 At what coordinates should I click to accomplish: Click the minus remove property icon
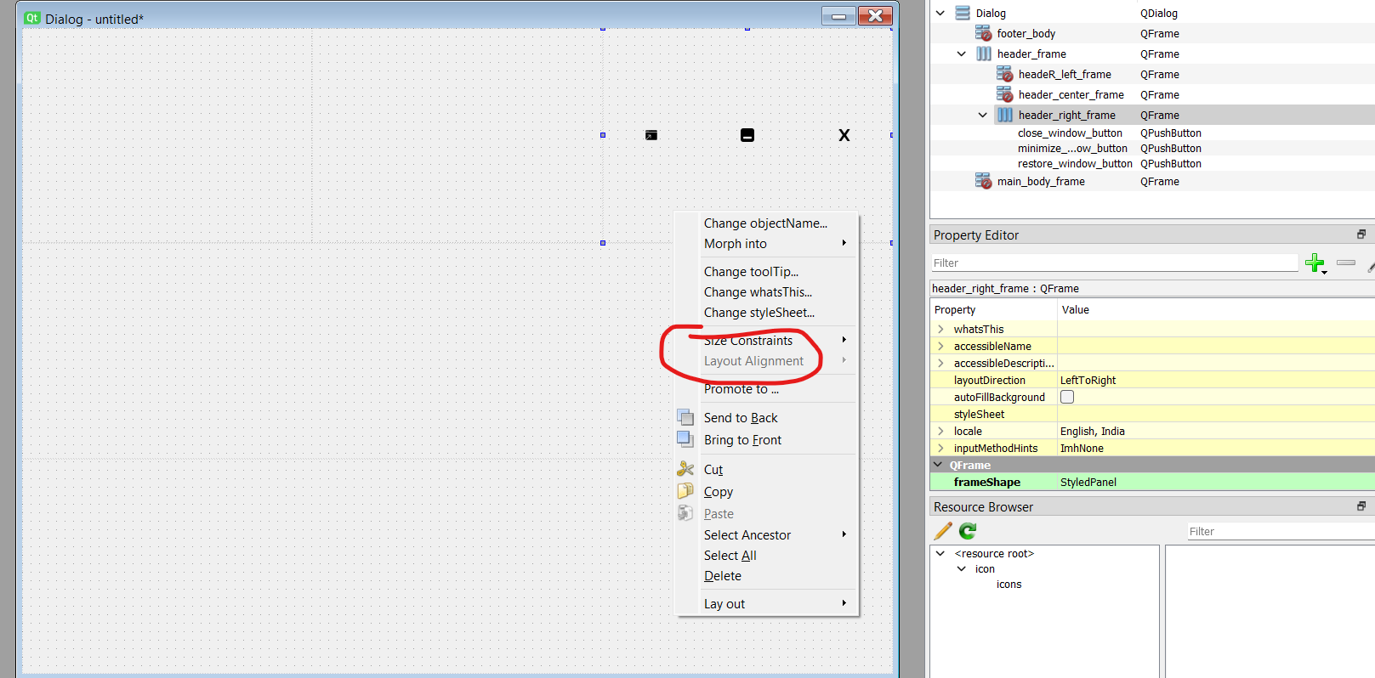(x=1346, y=263)
